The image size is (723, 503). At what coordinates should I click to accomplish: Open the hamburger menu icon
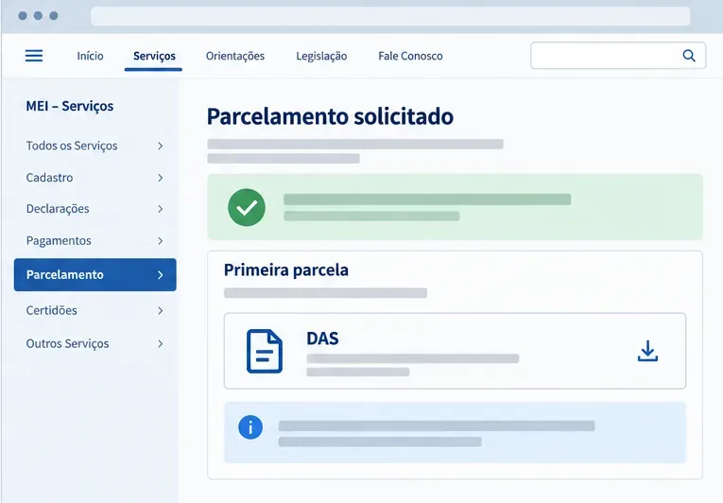click(34, 56)
